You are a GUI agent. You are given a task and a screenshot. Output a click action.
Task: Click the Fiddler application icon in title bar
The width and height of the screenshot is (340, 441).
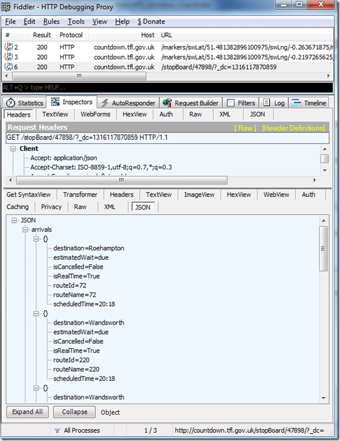coord(6,6)
